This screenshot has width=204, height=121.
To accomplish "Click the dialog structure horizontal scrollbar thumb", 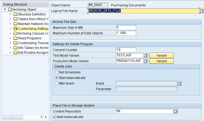I will tap(13, 117).
